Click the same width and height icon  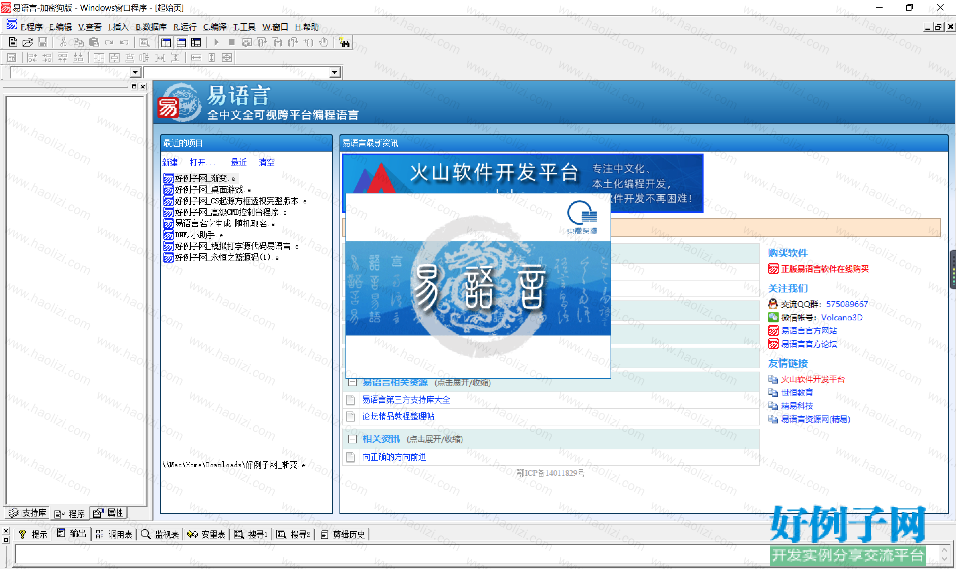[227, 57]
